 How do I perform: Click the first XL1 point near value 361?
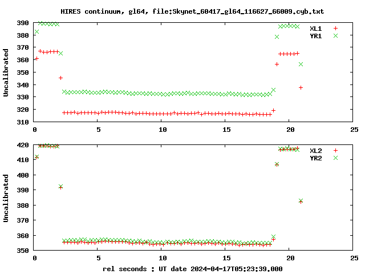[x=36, y=58]
